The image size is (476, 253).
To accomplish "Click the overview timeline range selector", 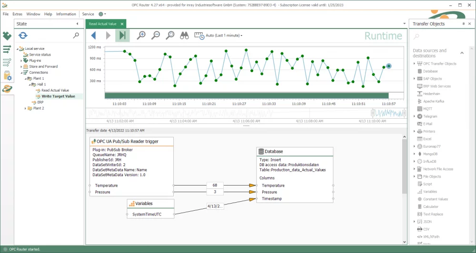I will point(388,113).
